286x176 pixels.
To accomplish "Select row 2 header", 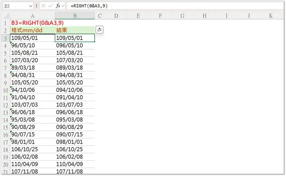I will click(x=5, y=30).
